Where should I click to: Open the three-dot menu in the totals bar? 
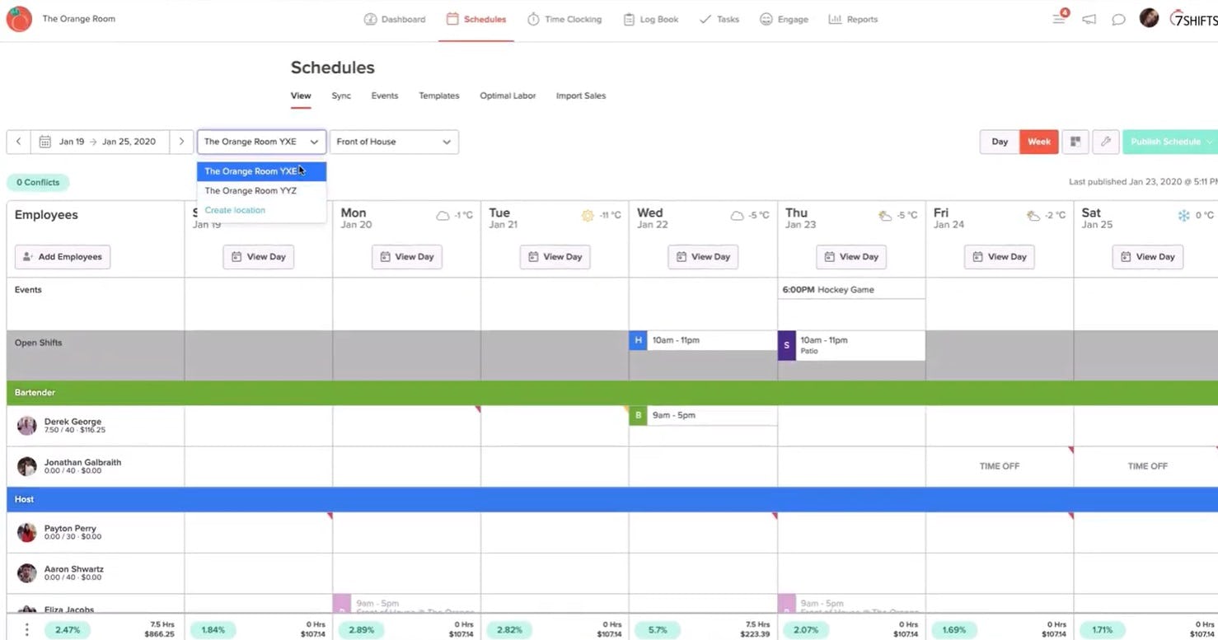pyautogui.click(x=27, y=629)
